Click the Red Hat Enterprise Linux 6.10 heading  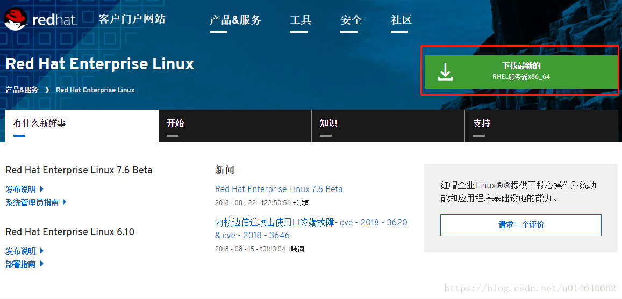(70, 232)
